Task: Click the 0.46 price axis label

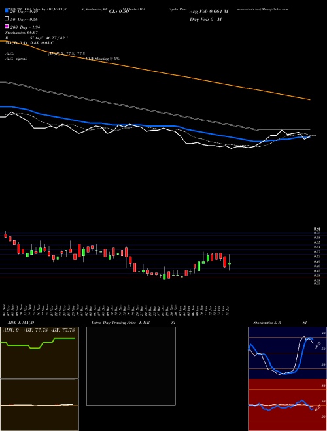Action: pyautogui.click(x=317, y=266)
